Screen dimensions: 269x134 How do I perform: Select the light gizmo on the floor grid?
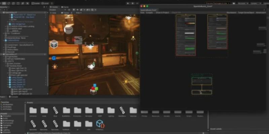pos(126,81)
